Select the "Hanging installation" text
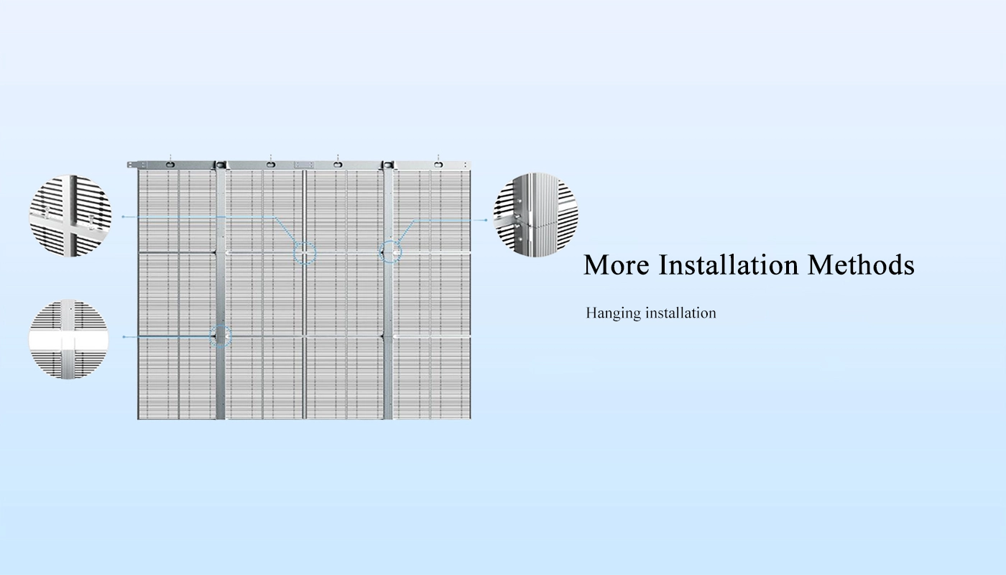Viewport: 1006px width, 575px height. pos(651,313)
